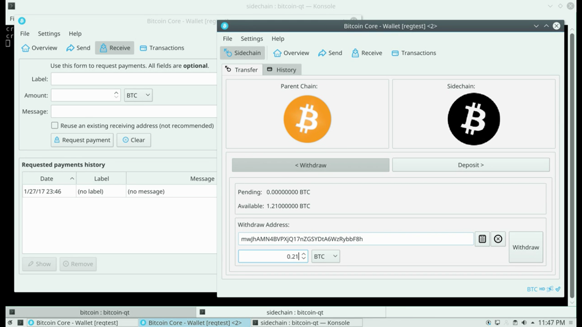Click the Label input field

click(134, 79)
